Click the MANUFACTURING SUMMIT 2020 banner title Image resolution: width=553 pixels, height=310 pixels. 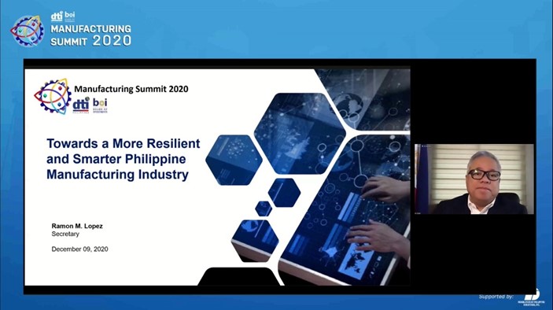pos(91,35)
